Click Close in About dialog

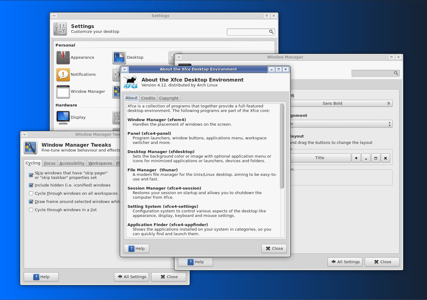pos(274,249)
